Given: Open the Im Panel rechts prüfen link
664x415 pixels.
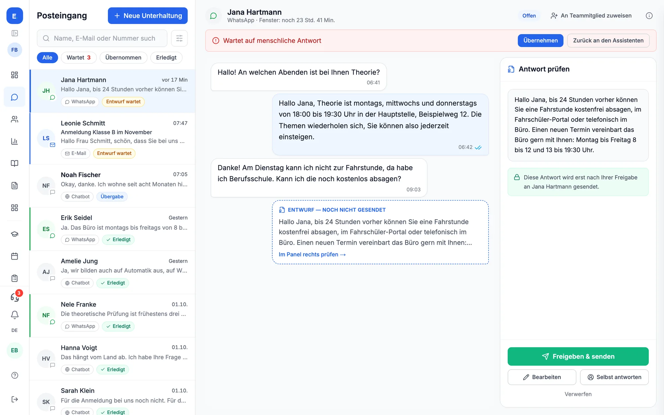Looking at the screenshot, I should click(312, 254).
